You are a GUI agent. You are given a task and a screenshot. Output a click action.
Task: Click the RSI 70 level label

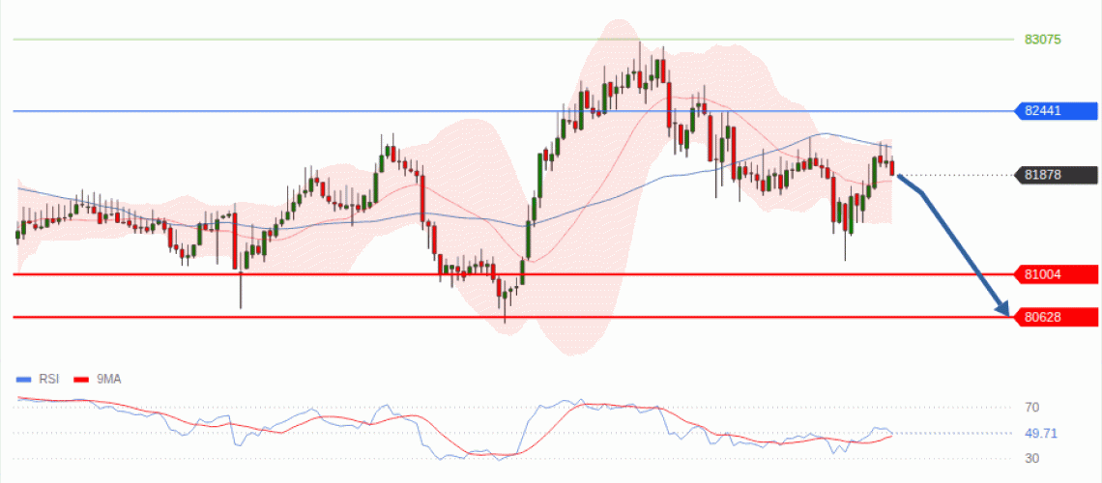(1031, 408)
